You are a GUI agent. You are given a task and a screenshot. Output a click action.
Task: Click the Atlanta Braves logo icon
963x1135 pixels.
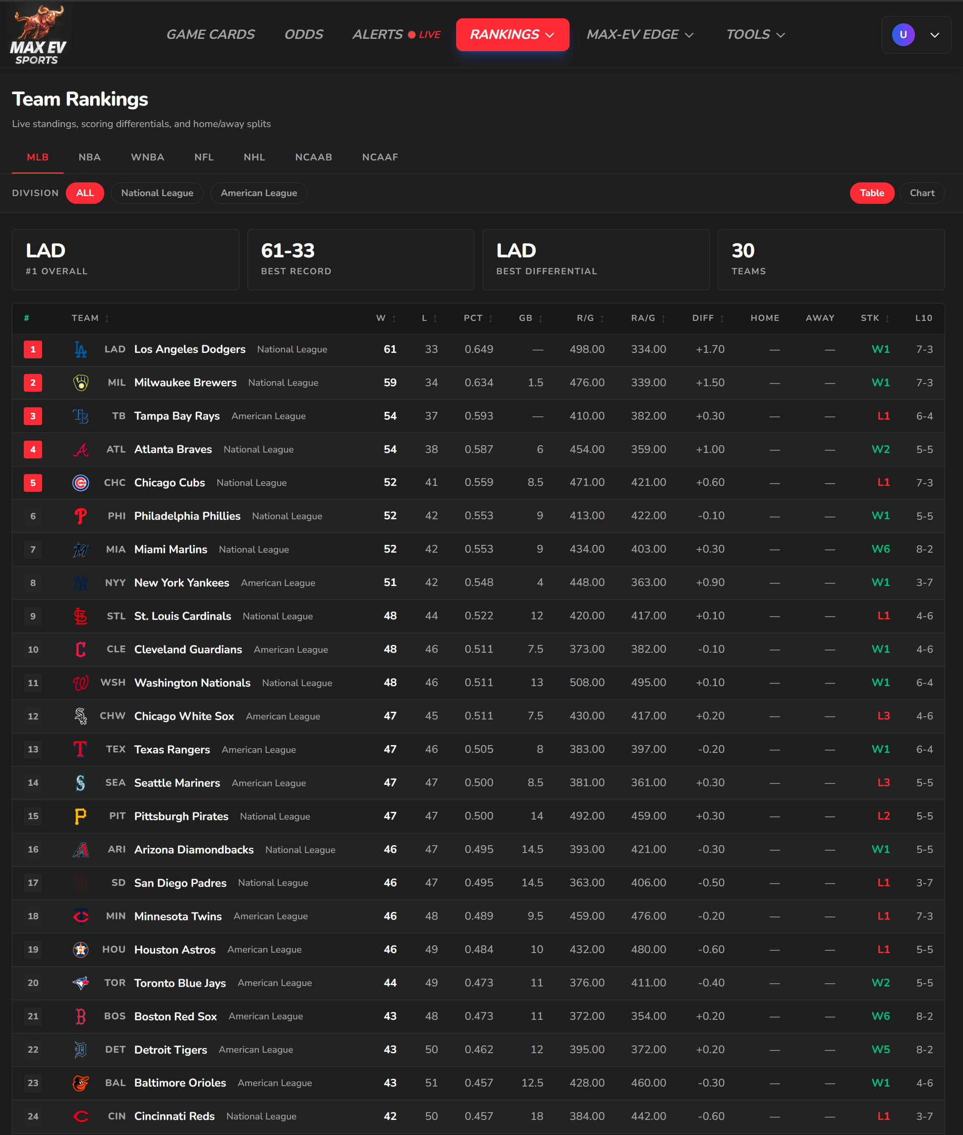(81, 449)
